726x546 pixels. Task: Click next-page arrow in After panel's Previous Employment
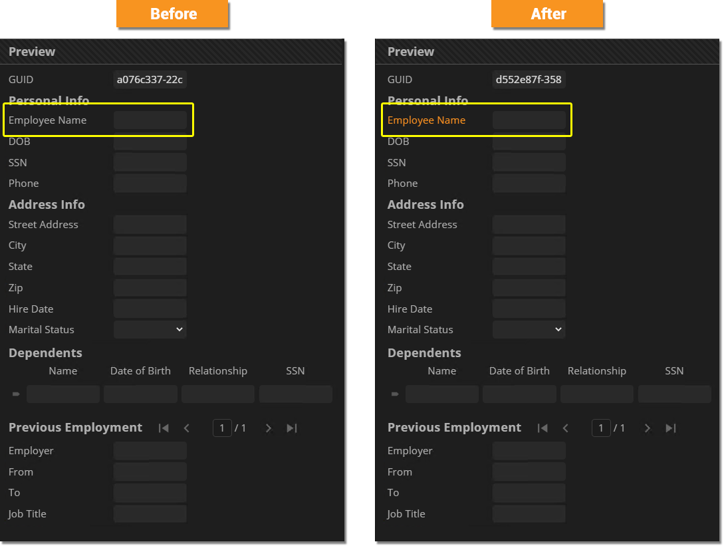[x=648, y=428]
